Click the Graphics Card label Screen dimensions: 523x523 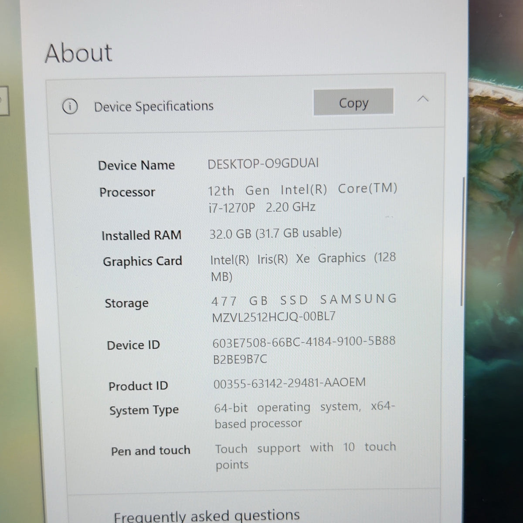(143, 261)
